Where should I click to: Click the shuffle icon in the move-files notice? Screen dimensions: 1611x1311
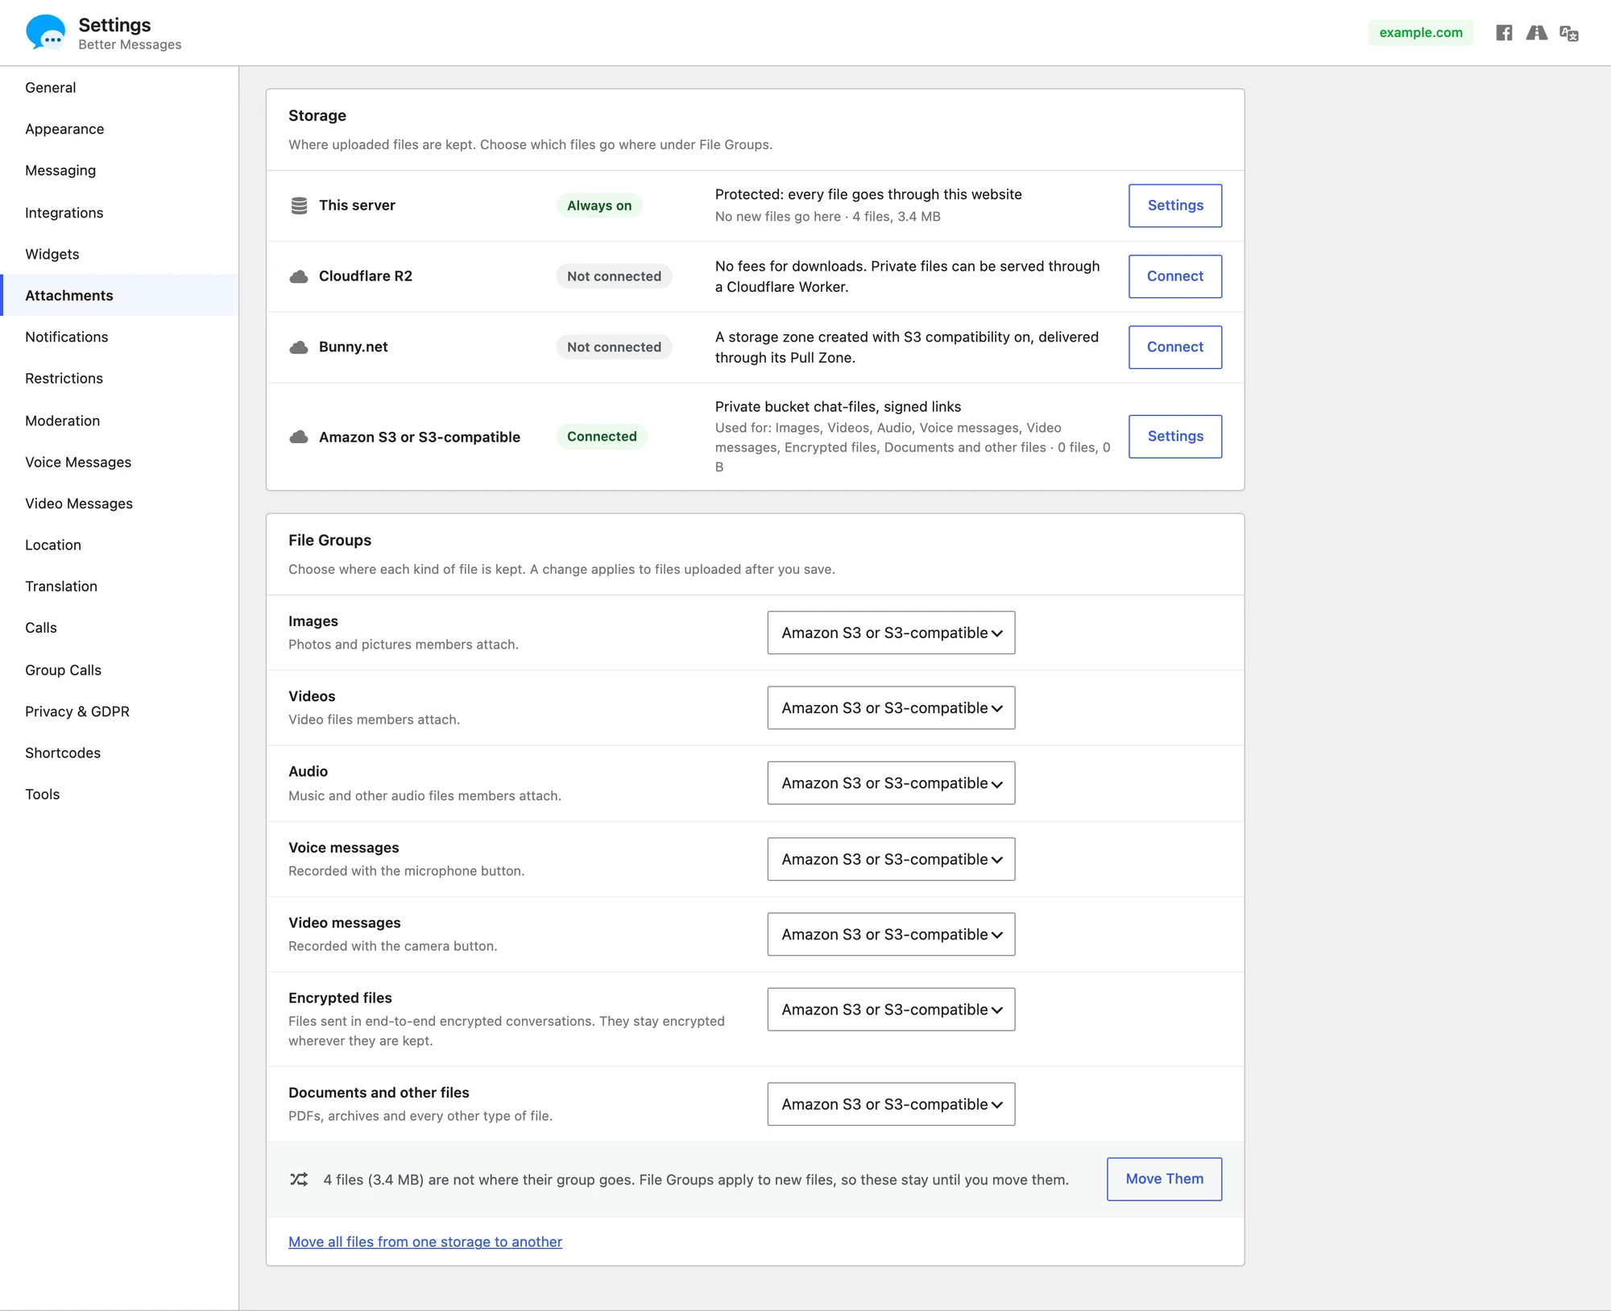pyautogui.click(x=299, y=1180)
